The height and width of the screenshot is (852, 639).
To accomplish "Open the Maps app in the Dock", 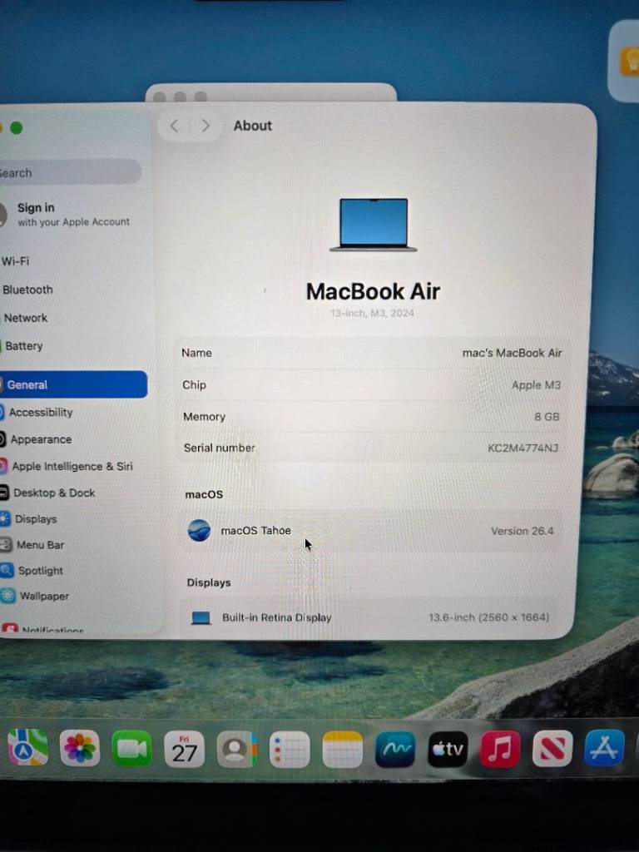I will pos(27,748).
